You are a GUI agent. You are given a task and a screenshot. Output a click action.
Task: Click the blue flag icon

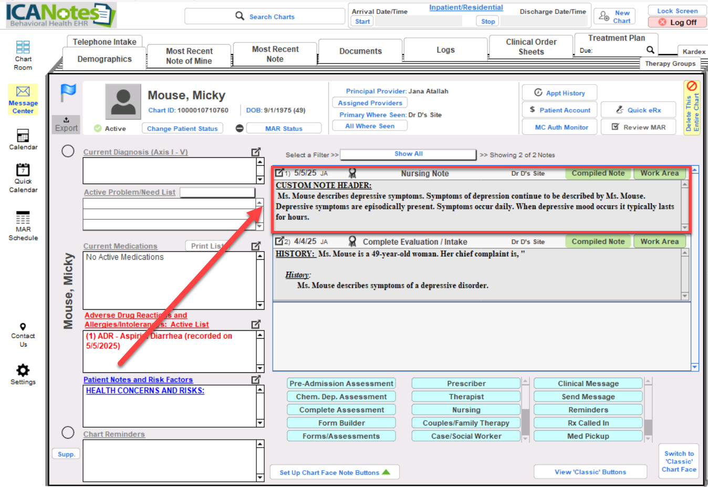pos(68,93)
